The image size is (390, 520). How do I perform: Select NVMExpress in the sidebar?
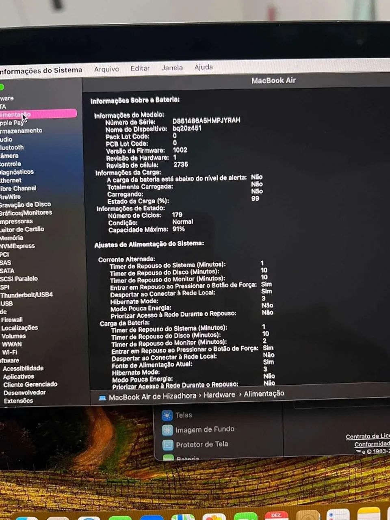[x=17, y=246]
